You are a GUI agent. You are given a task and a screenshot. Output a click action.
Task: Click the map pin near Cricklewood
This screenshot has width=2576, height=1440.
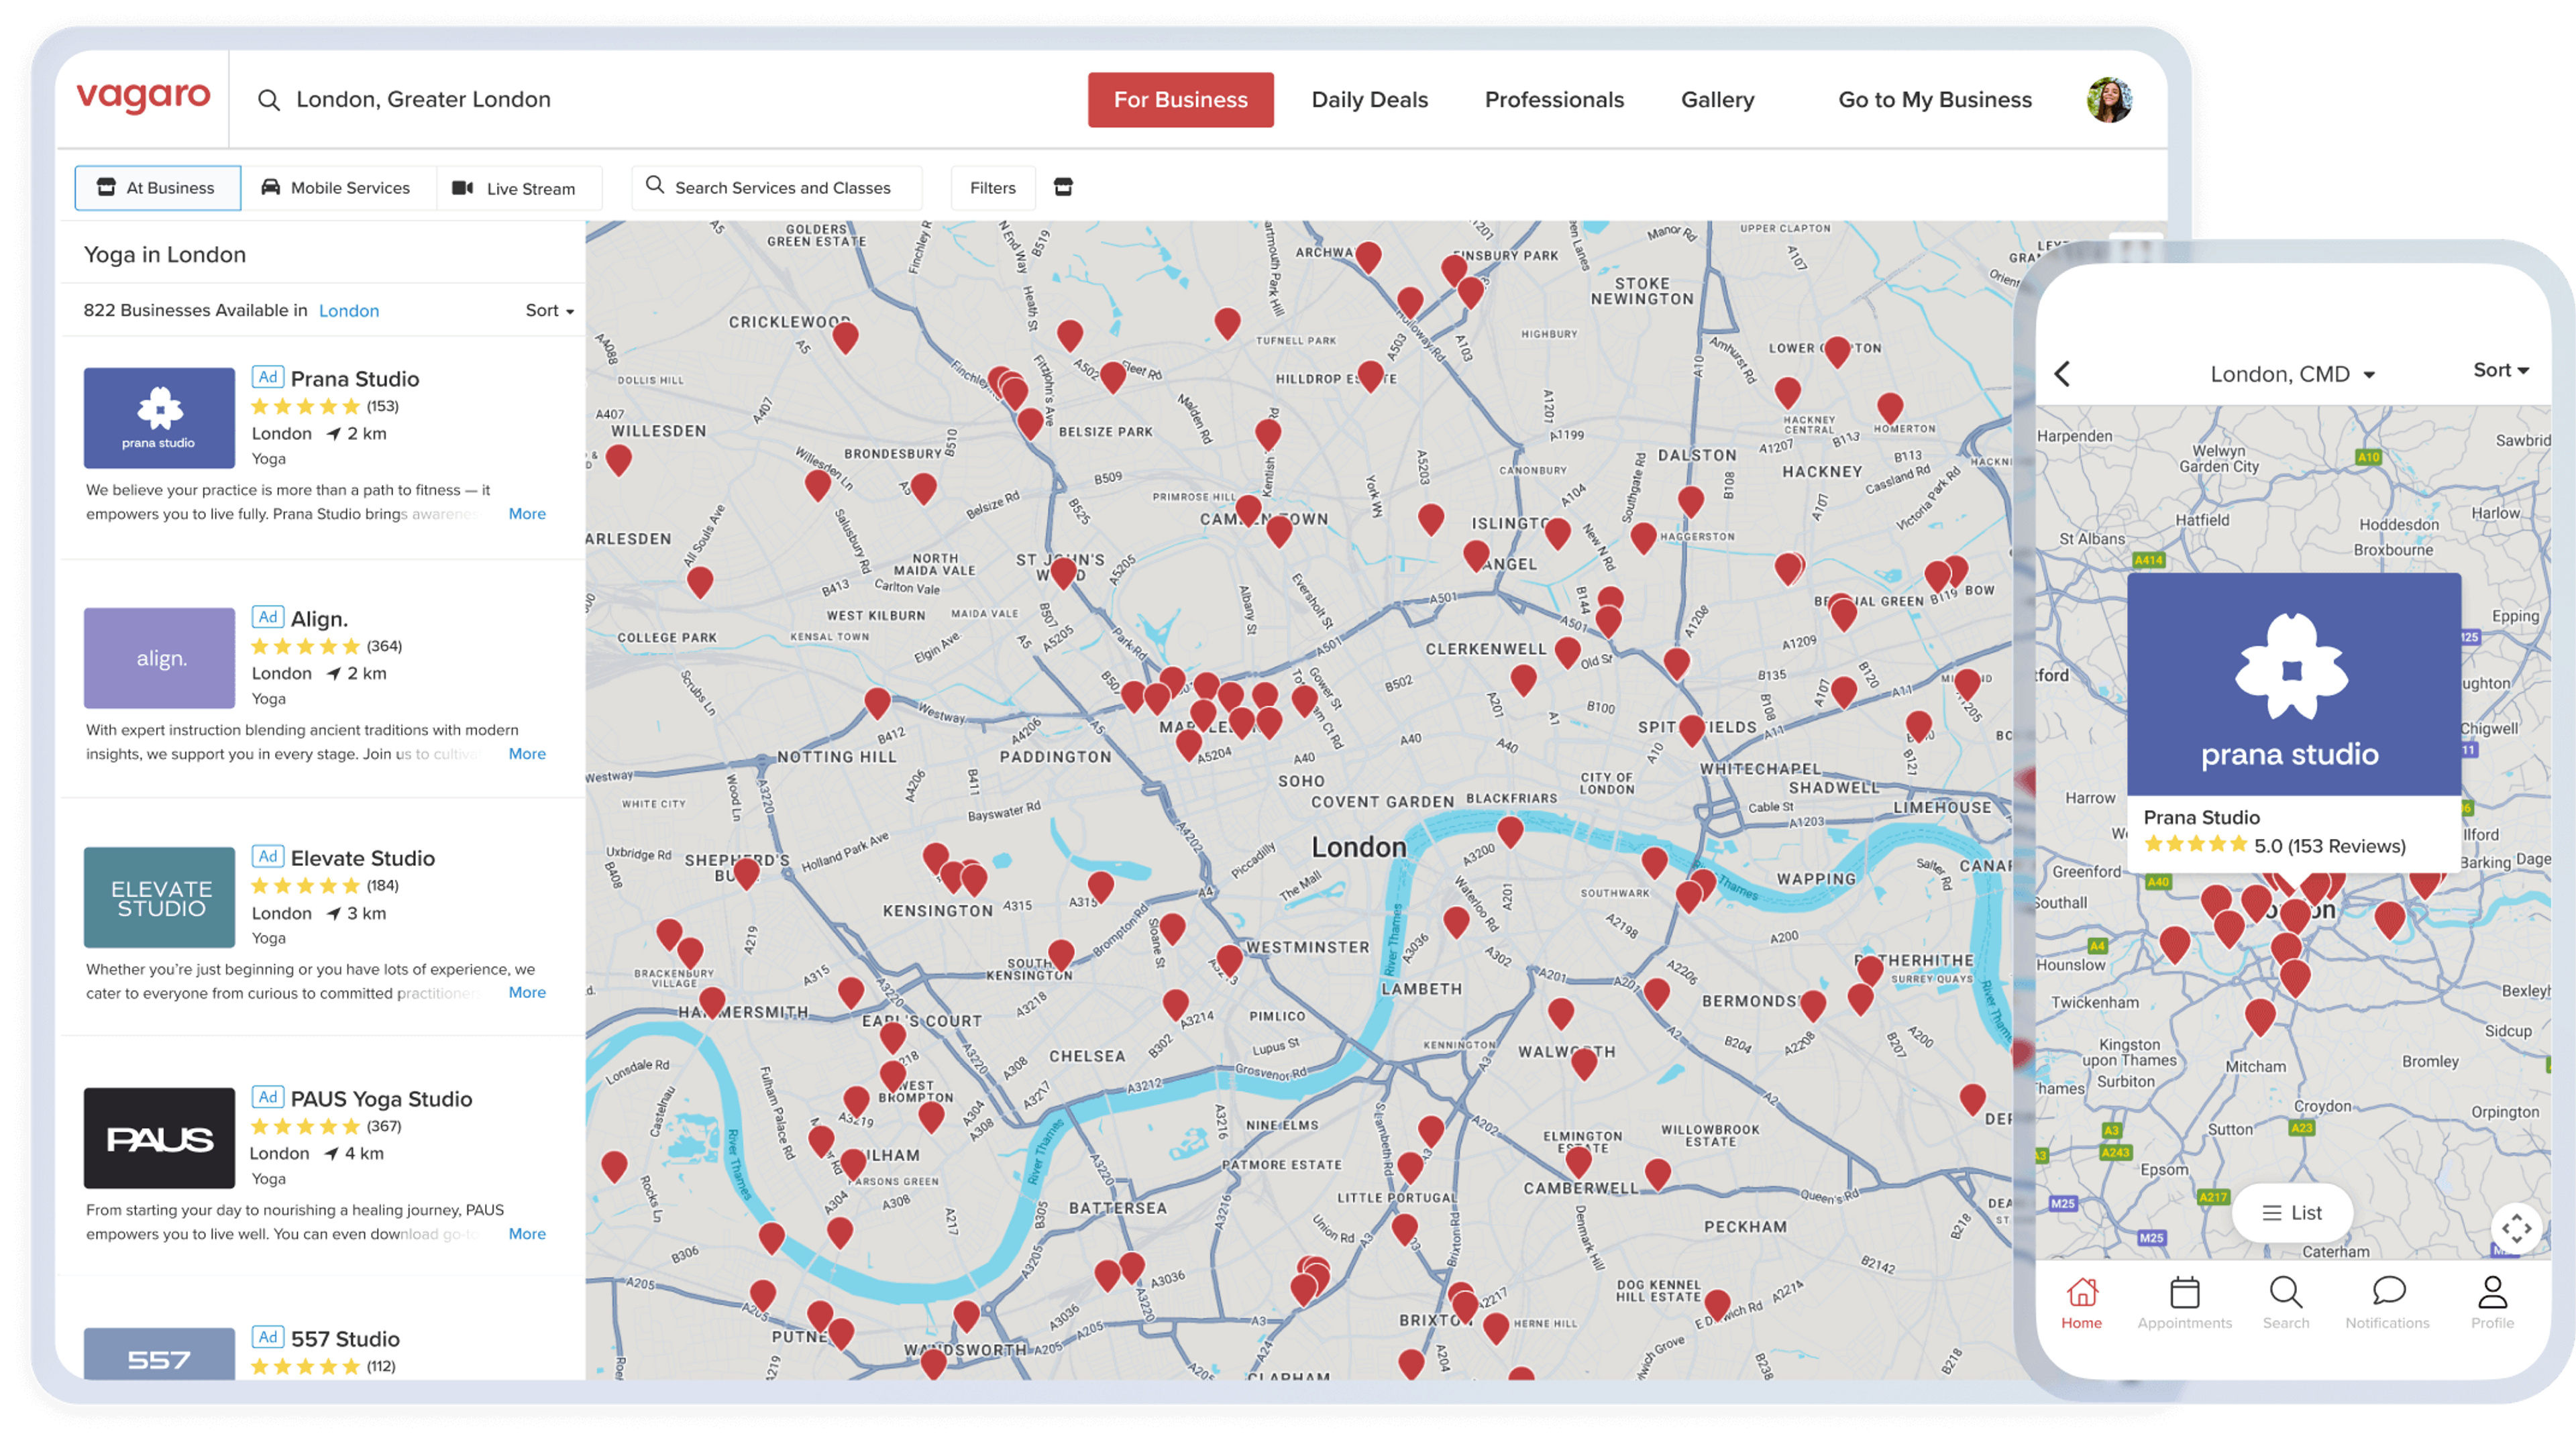tap(845, 338)
